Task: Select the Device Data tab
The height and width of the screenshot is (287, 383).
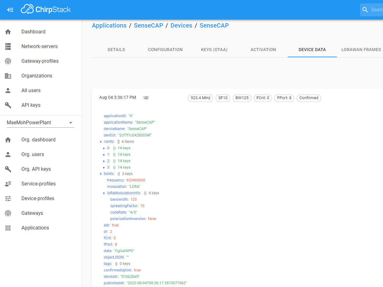Action: (312, 50)
